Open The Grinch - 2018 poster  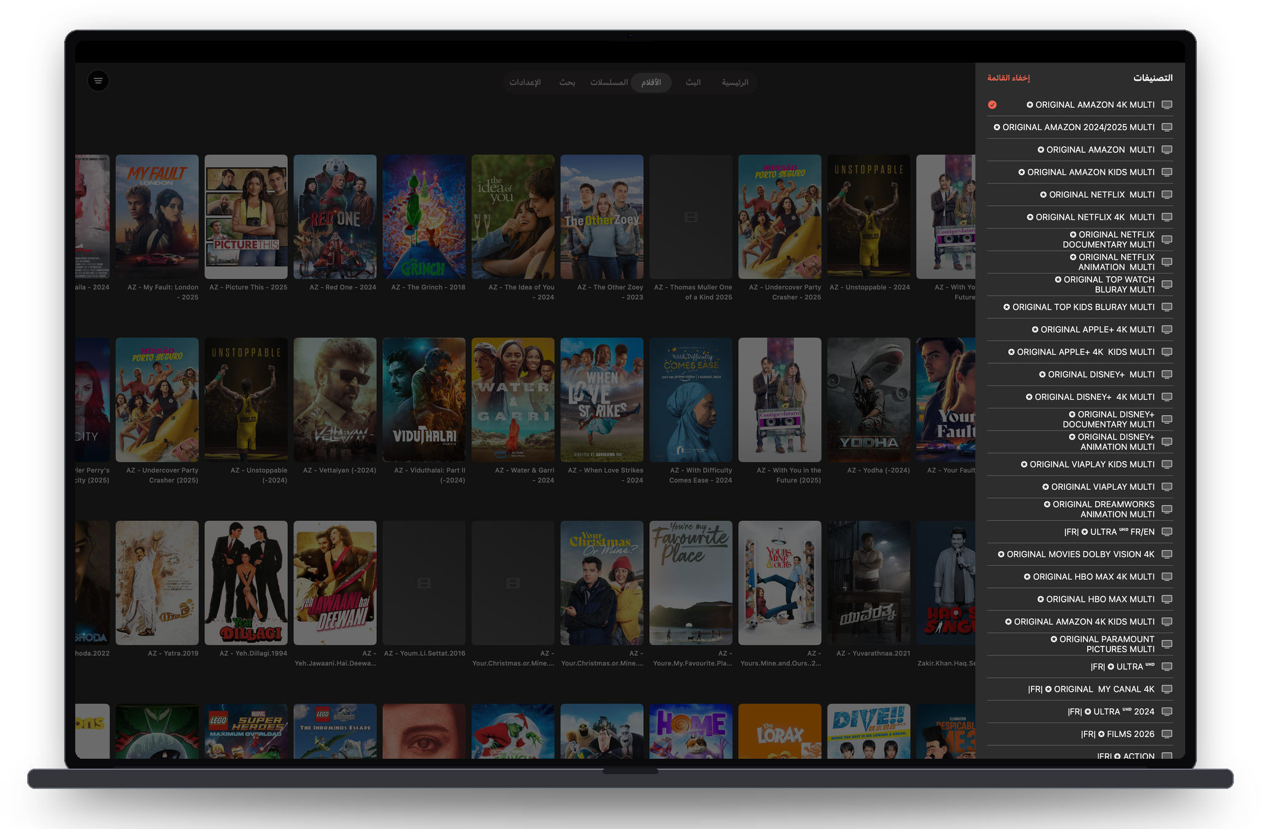[424, 216]
